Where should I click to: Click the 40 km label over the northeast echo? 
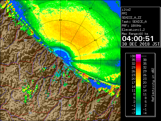96,40
